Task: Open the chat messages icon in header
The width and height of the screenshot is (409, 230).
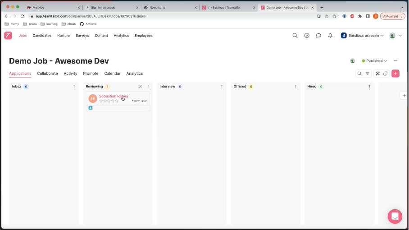Action: [318, 36]
